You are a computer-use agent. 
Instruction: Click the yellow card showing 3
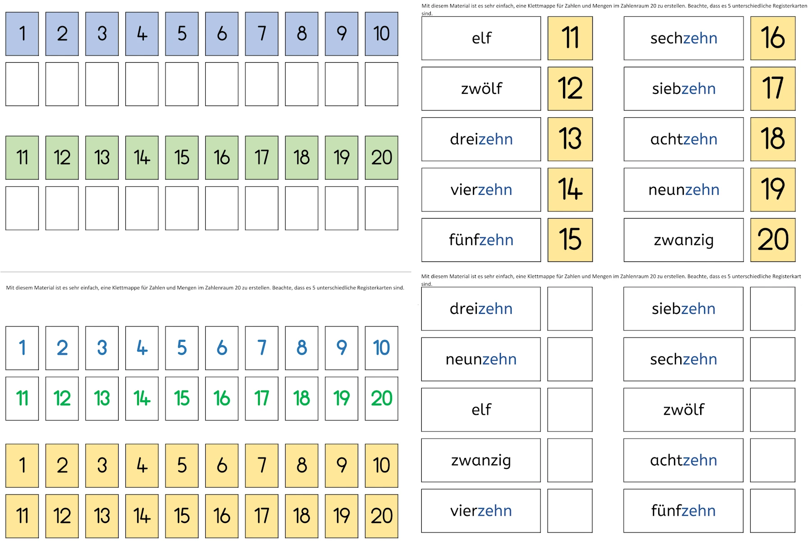(x=102, y=466)
